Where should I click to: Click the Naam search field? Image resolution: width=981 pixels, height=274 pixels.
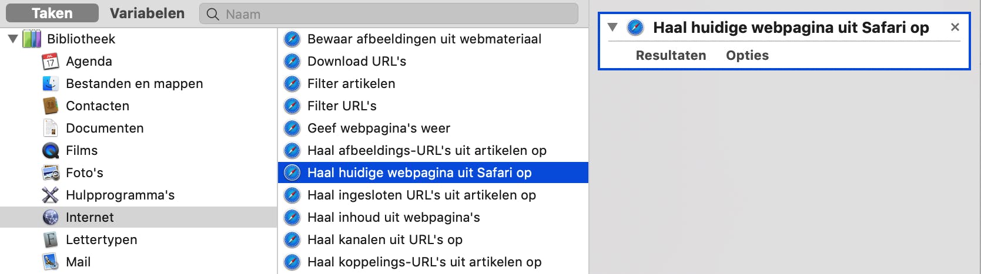[394, 14]
